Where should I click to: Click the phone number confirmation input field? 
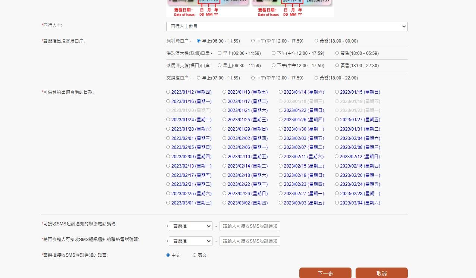click(x=250, y=241)
